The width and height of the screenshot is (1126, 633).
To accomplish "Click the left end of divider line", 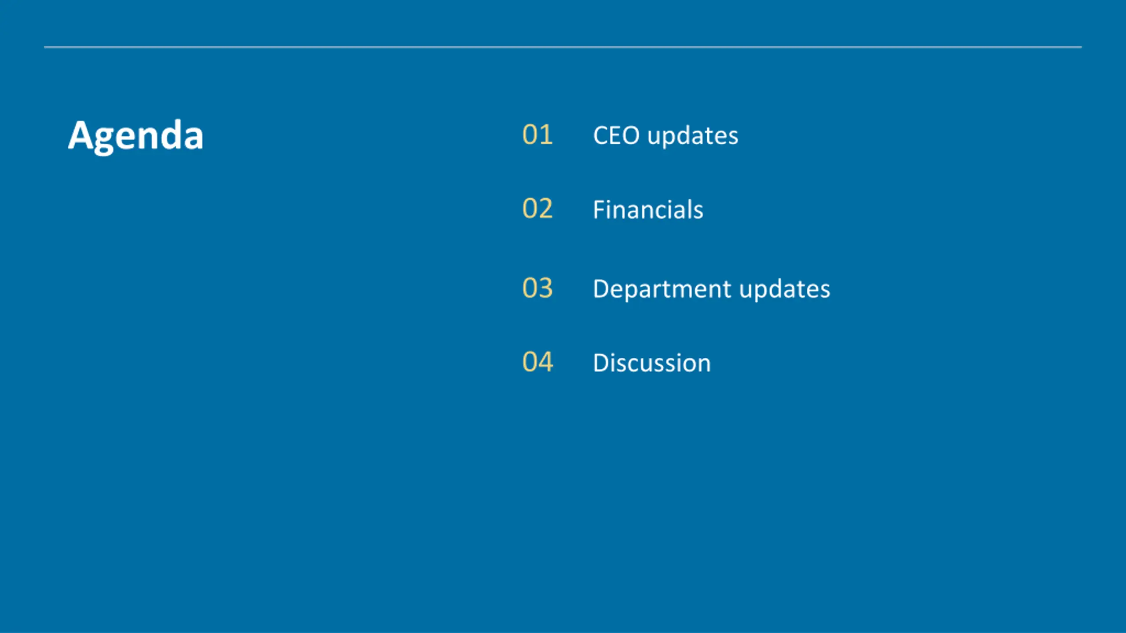I will [x=46, y=47].
